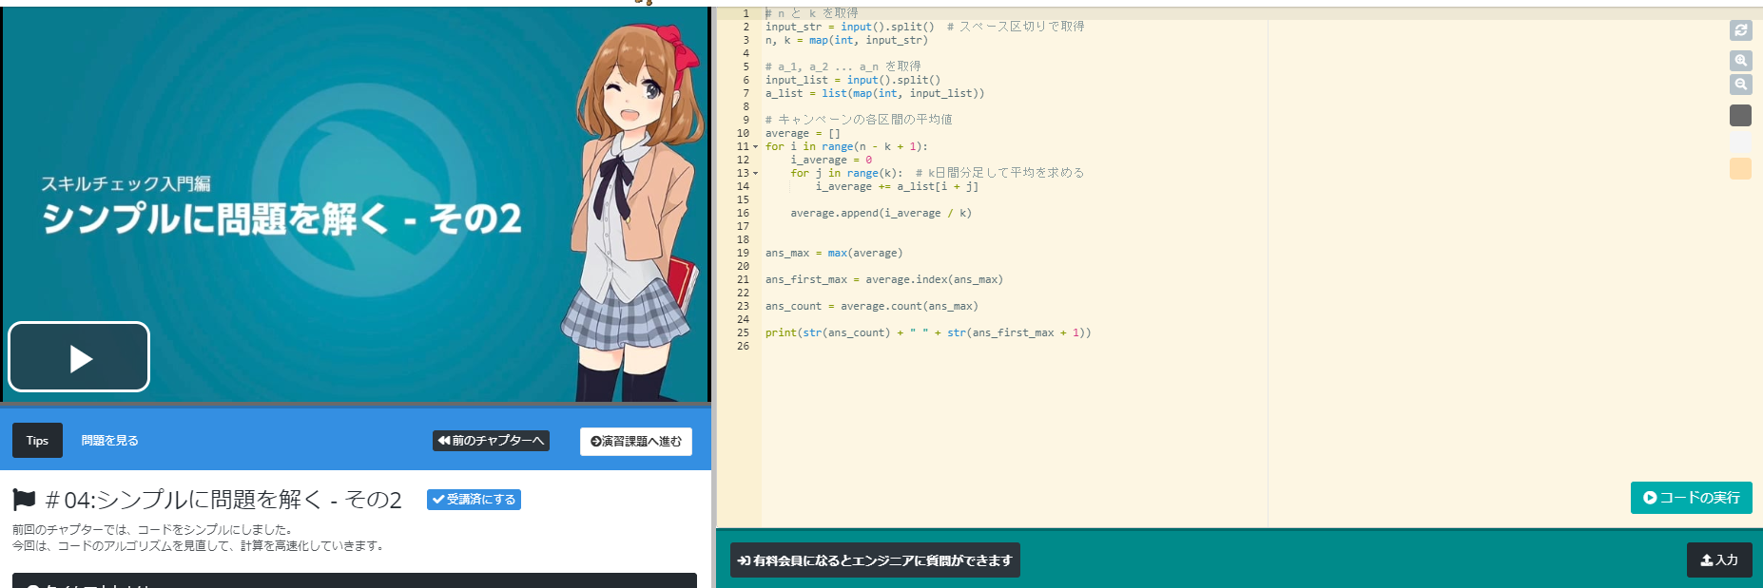This screenshot has height=588, width=1763.
Task: Switch to the 問題を見る tab
Action: tap(109, 441)
